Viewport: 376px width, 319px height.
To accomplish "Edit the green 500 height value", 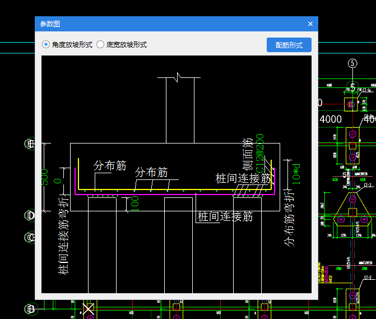I will [x=45, y=177].
